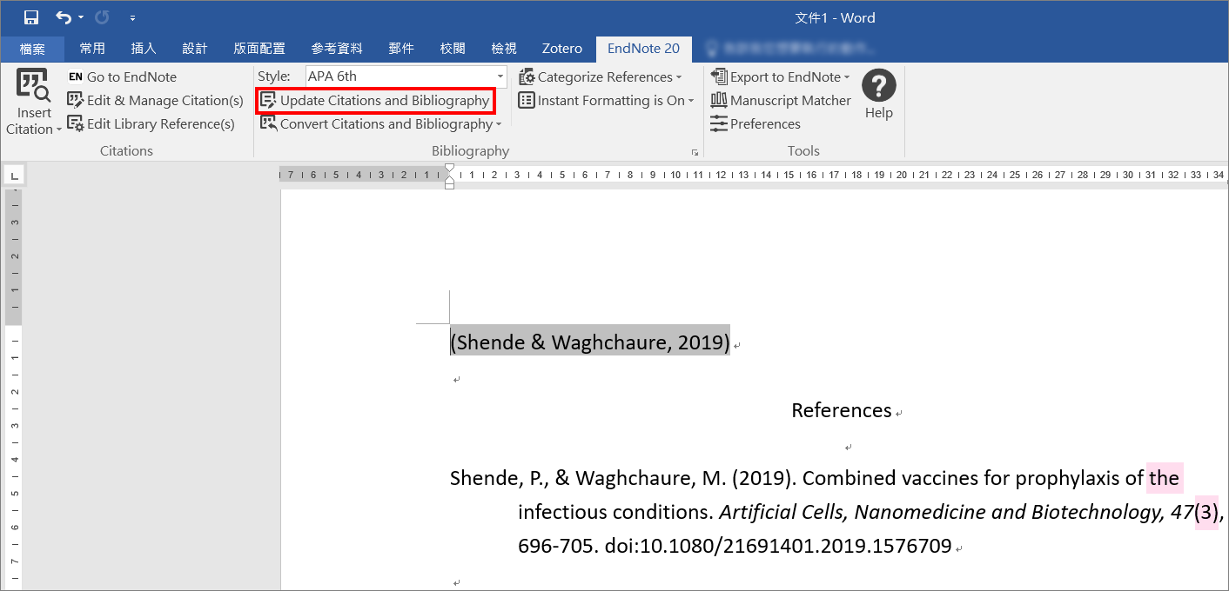Viewport: 1229px width, 591px height.
Task: Switch to the 常用 tab
Action: pyautogui.click(x=92, y=49)
